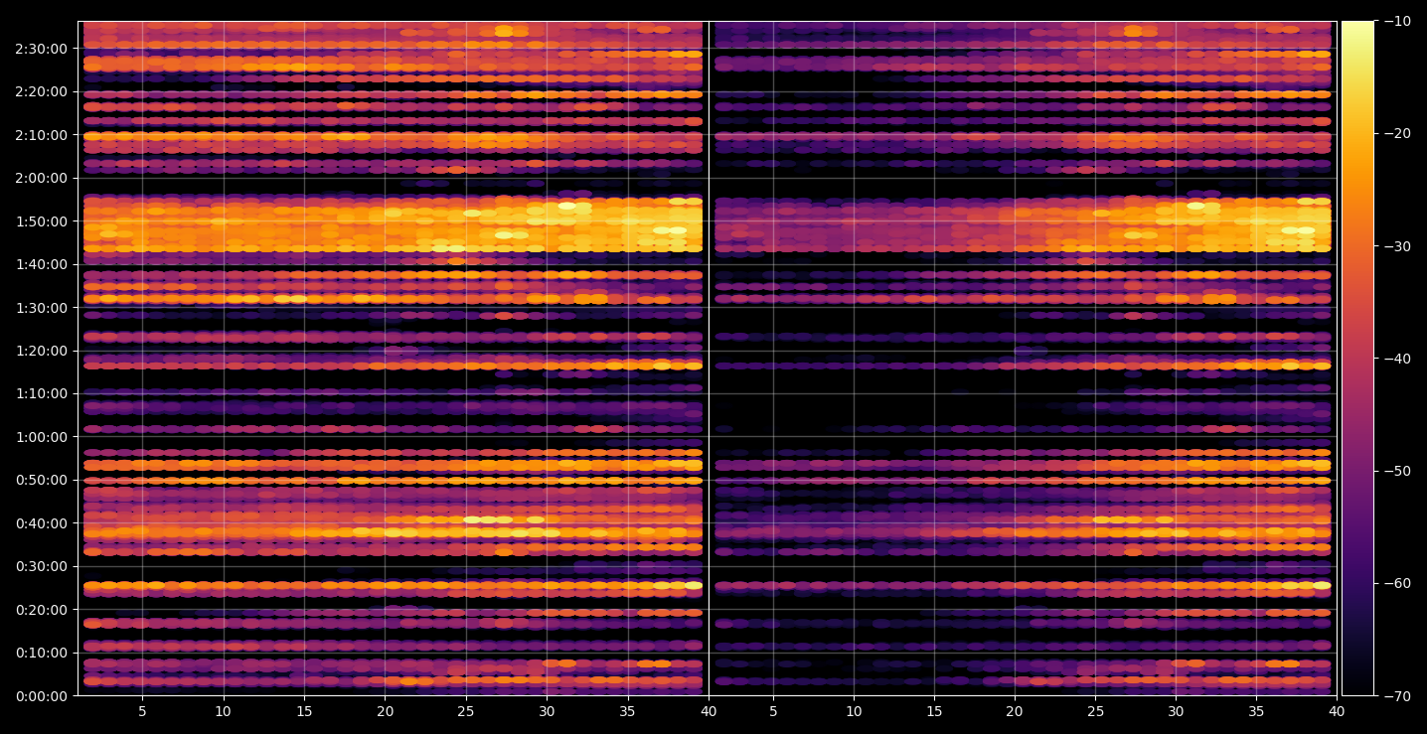Select the −20 colorbar tick label

1396,133
